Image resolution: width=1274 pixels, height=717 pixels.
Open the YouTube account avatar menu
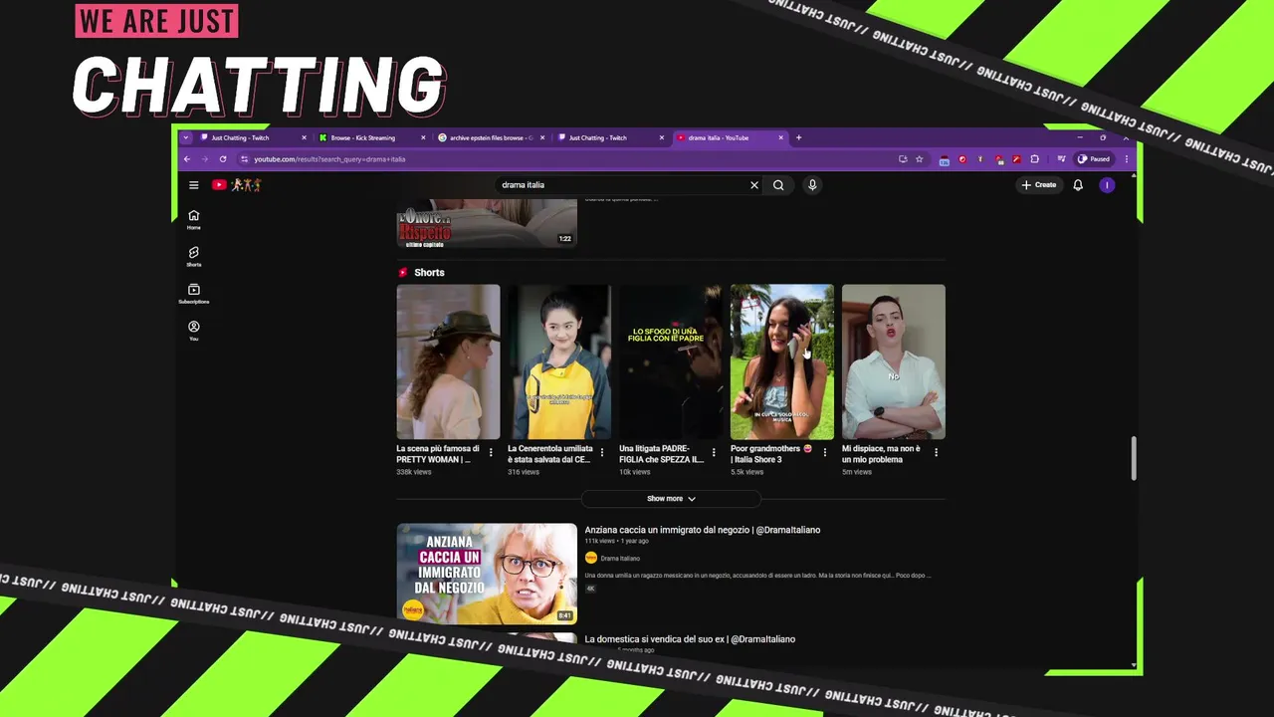[1107, 185]
